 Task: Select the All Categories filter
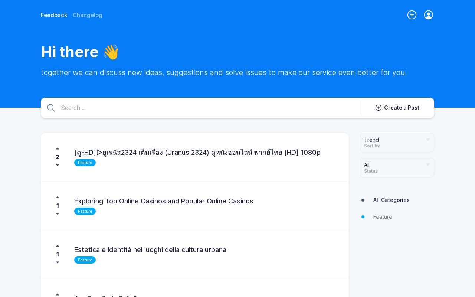(x=391, y=200)
